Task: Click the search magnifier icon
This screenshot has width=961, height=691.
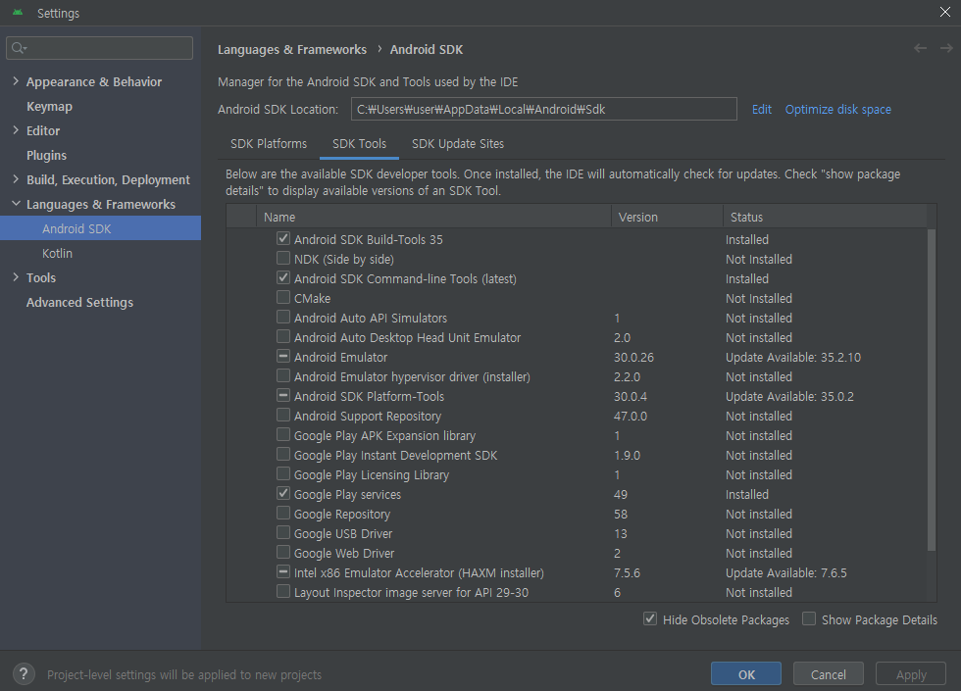Action: click(19, 48)
